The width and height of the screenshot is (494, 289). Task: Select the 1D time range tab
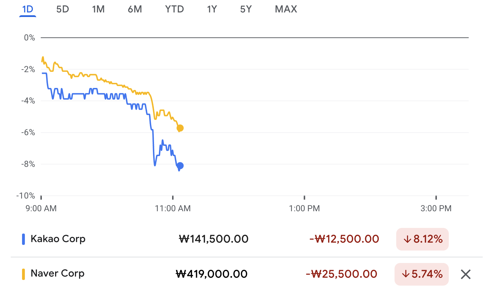[x=28, y=9]
